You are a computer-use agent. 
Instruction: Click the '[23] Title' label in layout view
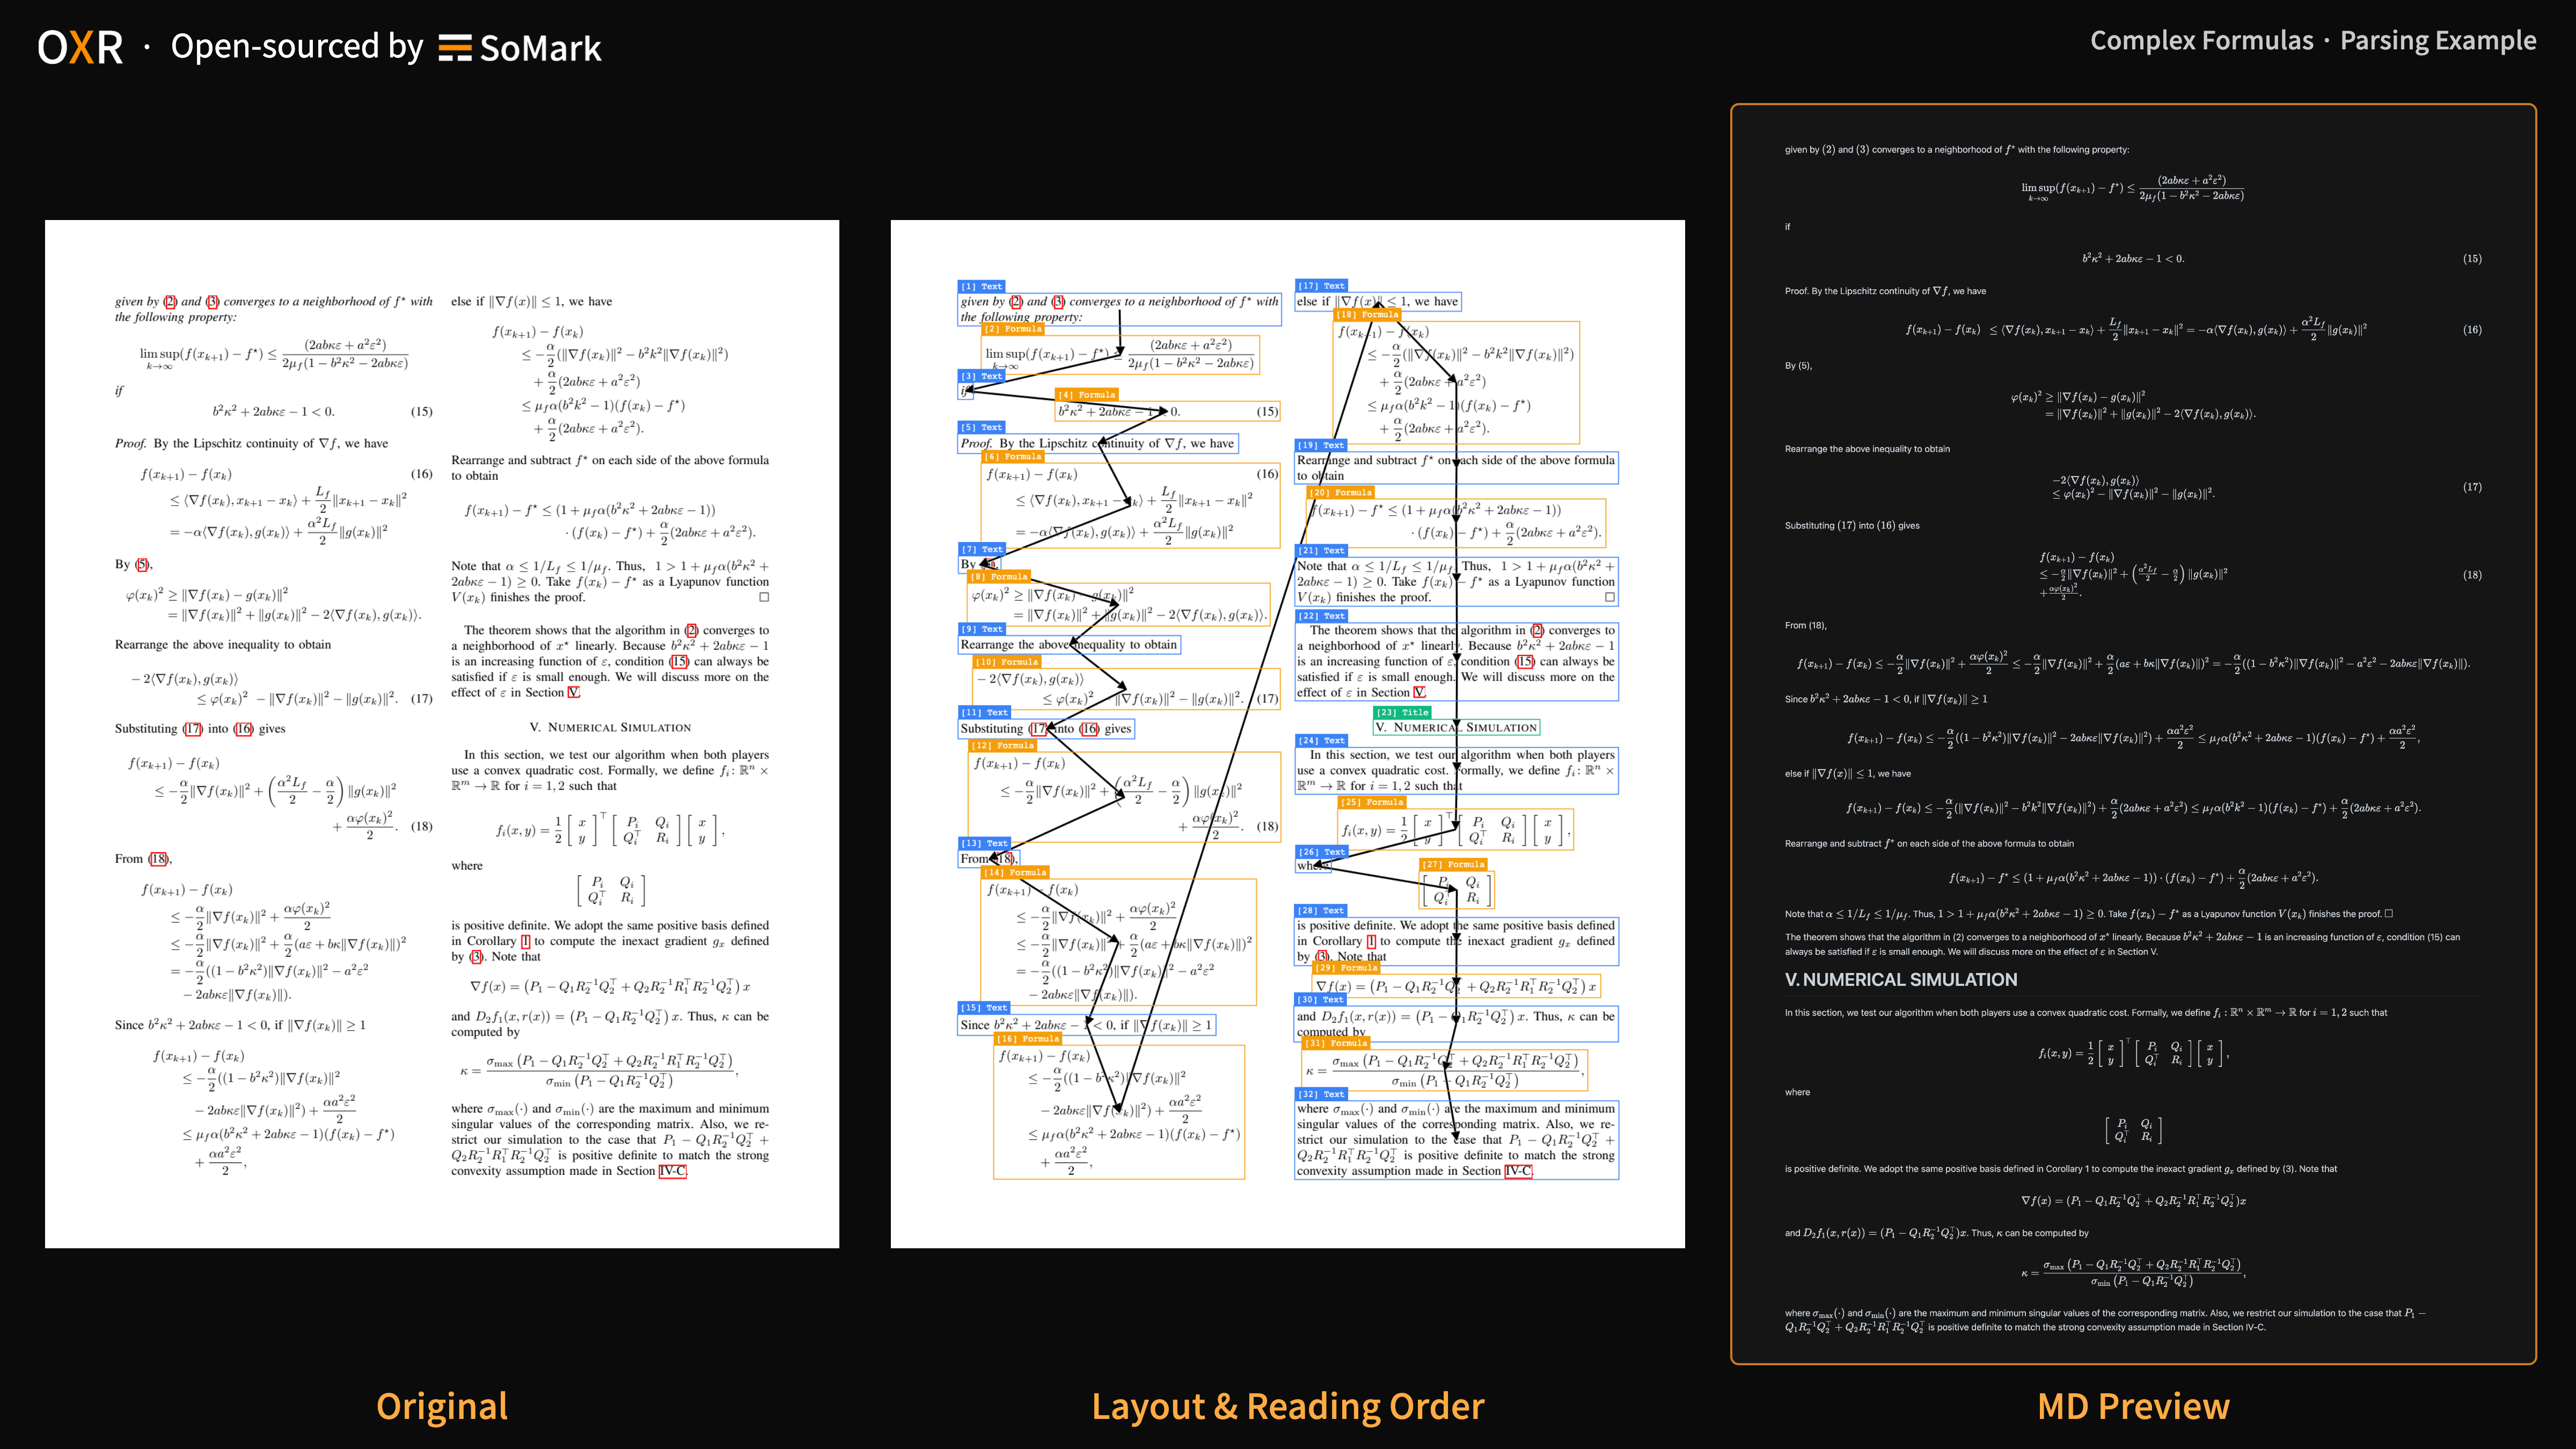tap(1402, 712)
